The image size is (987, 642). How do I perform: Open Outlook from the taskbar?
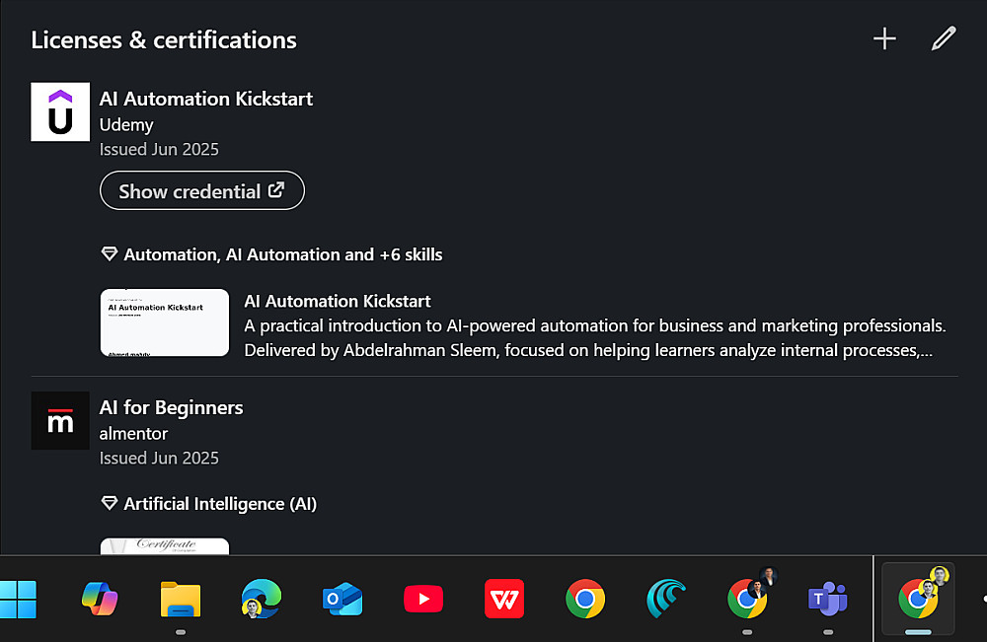[342, 598]
